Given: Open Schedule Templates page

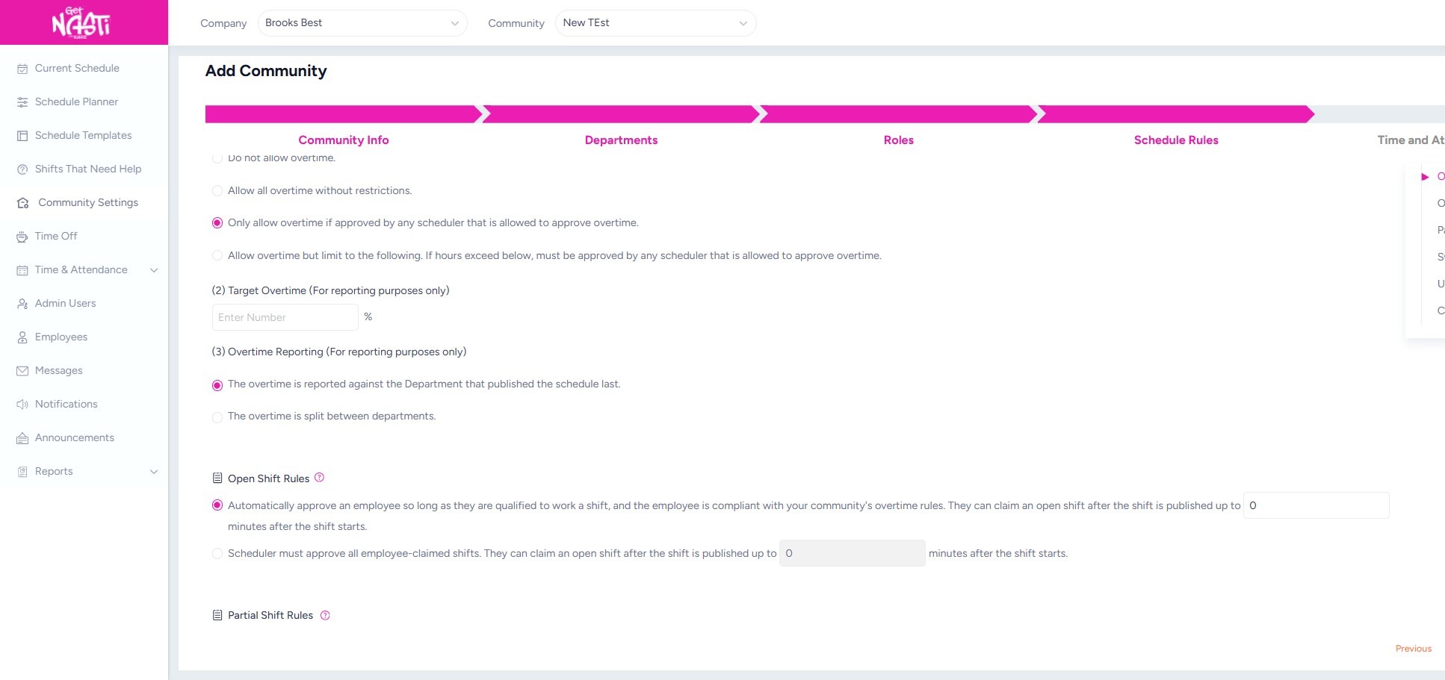Looking at the screenshot, I should click(x=83, y=136).
